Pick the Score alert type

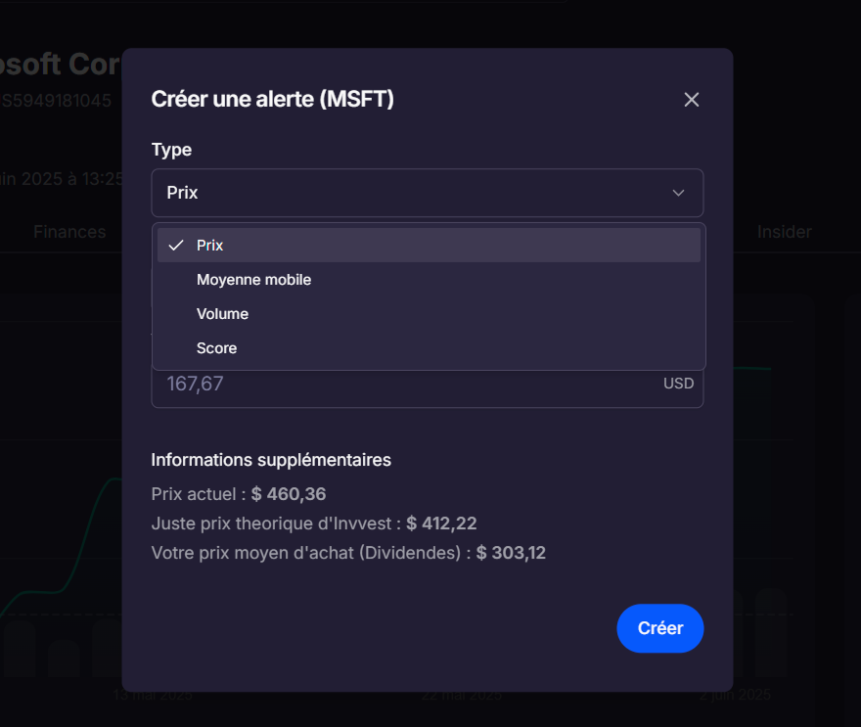tap(216, 348)
